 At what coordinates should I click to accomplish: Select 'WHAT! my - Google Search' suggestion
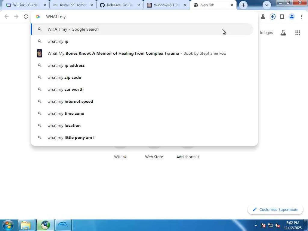[142, 29]
